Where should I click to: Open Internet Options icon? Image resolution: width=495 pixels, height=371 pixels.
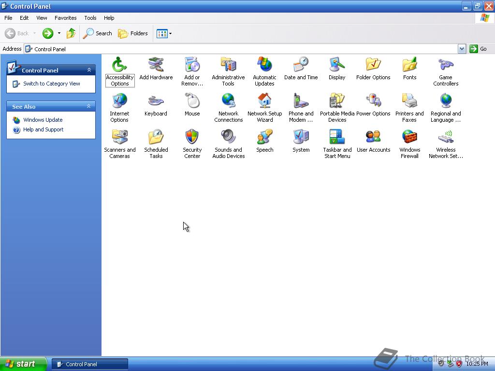tap(120, 101)
